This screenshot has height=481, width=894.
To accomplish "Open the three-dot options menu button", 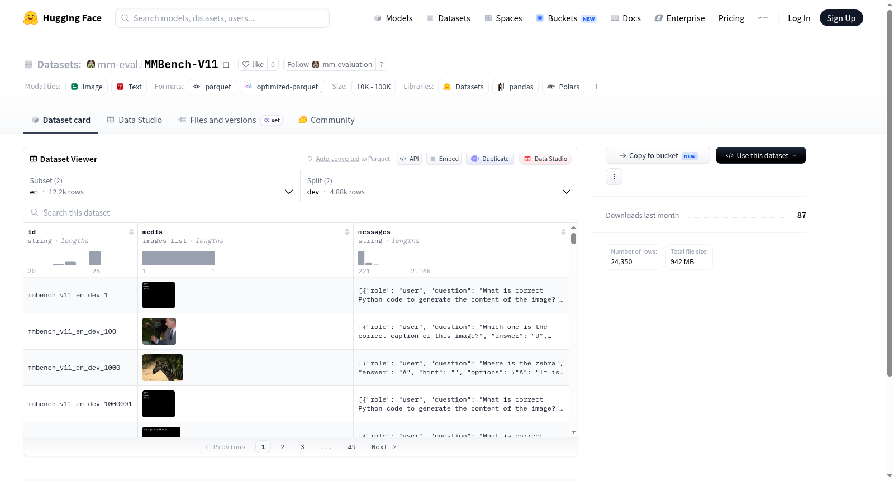I will (614, 177).
